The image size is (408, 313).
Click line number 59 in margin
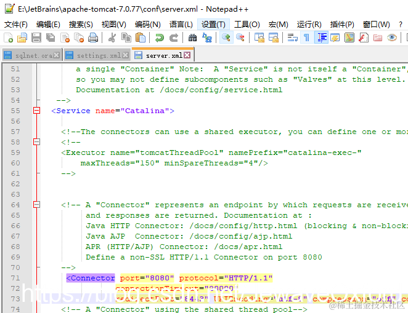click(15, 153)
